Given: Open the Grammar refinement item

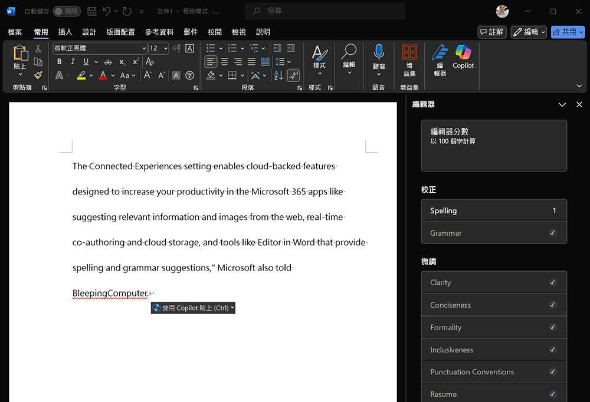Looking at the screenshot, I should coord(494,233).
